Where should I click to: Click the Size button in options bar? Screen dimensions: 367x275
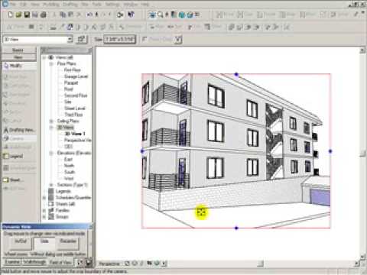point(119,39)
